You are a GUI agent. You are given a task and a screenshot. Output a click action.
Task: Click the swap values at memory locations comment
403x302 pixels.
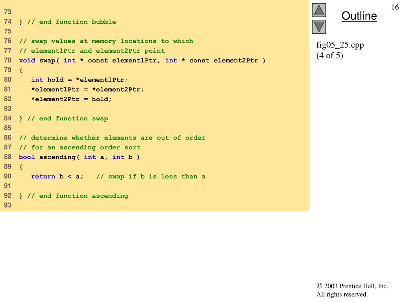coord(106,41)
